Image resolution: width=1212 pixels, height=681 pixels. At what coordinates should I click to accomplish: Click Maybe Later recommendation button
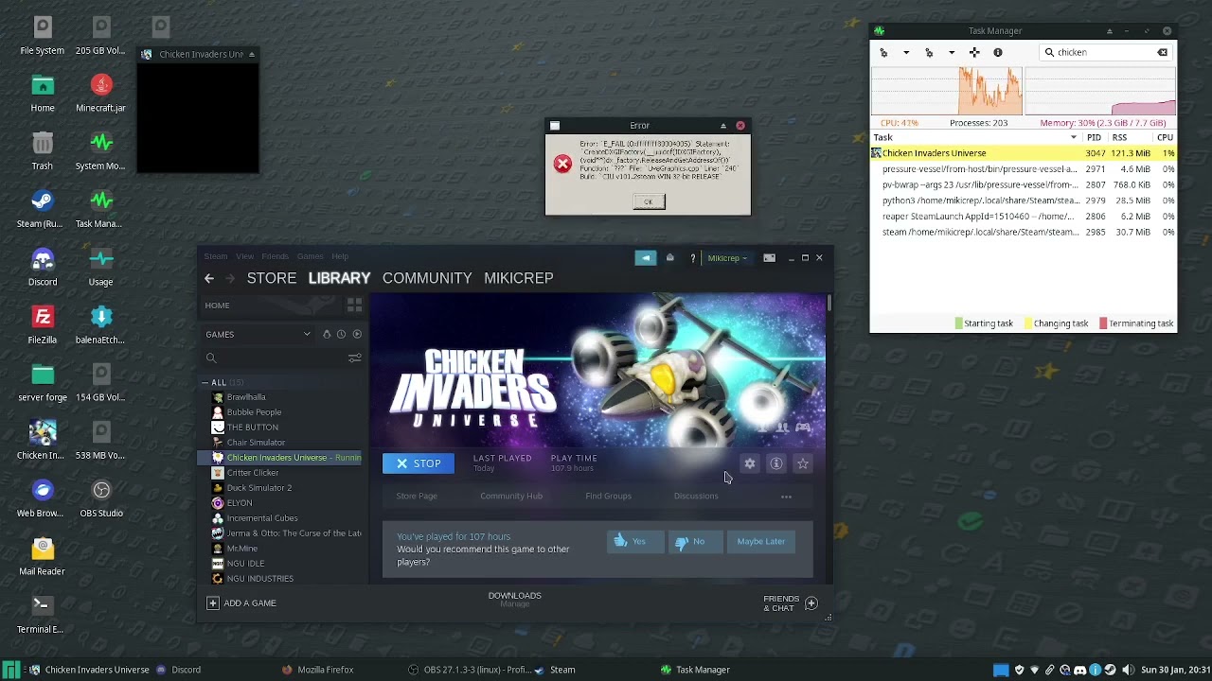pyautogui.click(x=761, y=541)
